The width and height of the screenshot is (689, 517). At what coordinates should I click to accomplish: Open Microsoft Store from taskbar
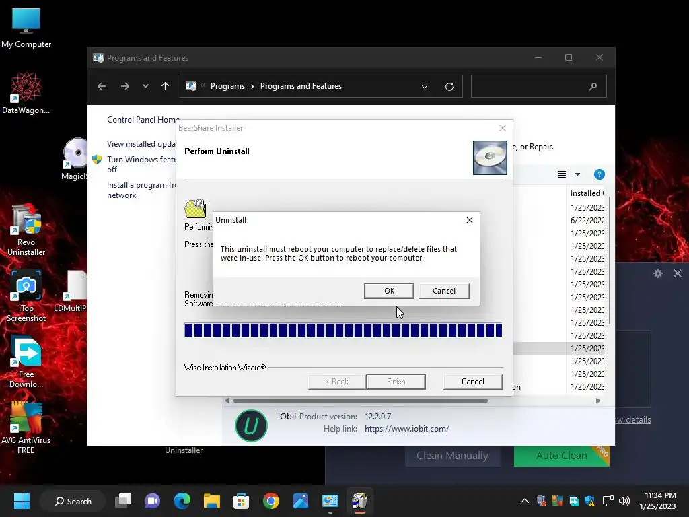click(x=241, y=501)
